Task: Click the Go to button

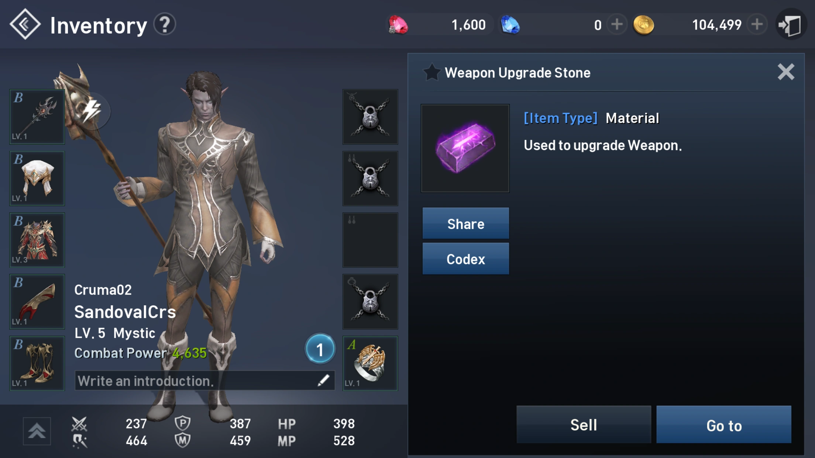Action: coord(724,424)
